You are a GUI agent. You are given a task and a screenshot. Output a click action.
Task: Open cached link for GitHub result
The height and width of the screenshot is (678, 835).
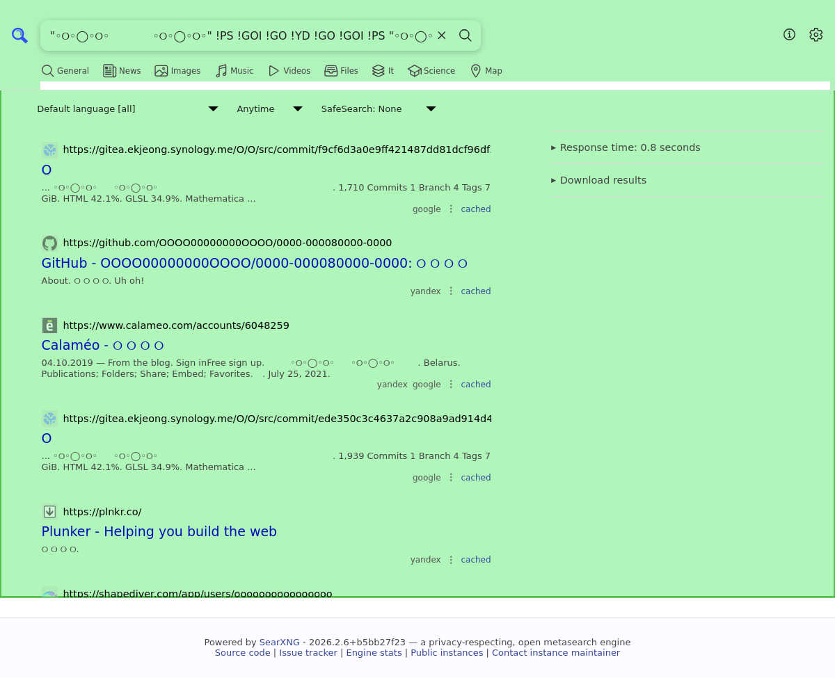click(475, 291)
